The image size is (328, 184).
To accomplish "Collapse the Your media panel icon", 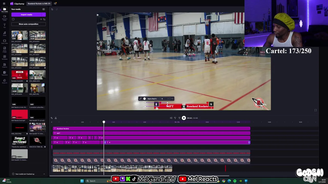I will coord(44,9).
